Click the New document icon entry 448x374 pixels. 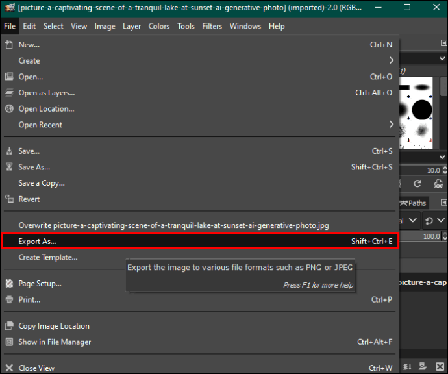coord(9,45)
